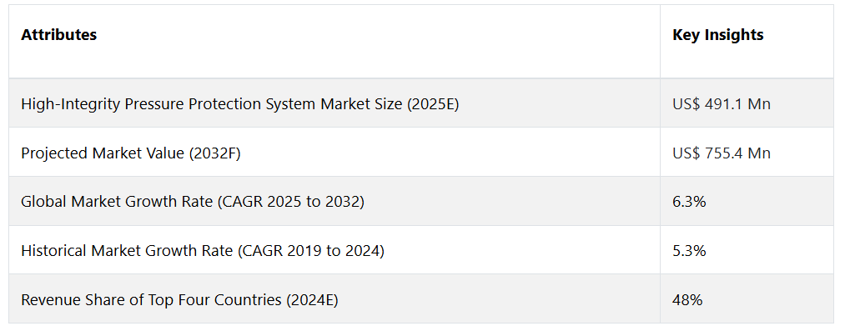The width and height of the screenshot is (845, 331).
Task: Click the text (2032F) in second row
Action: tap(214, 153)
